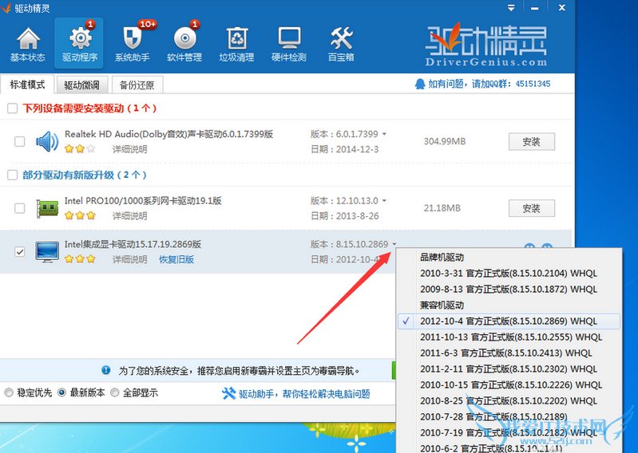Click Intel PRO100/1000系列网卡驱动19.1版 title
638x453 pixels.
click(143, 201)
